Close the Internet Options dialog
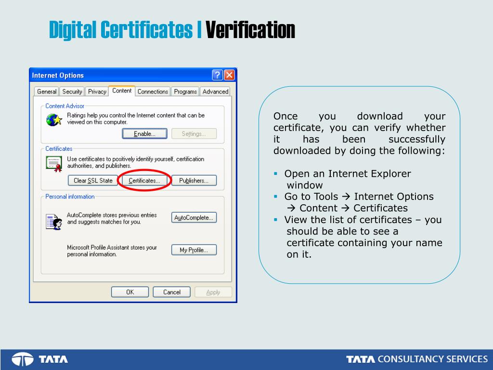Screen dimensions: 493x370 230,75
